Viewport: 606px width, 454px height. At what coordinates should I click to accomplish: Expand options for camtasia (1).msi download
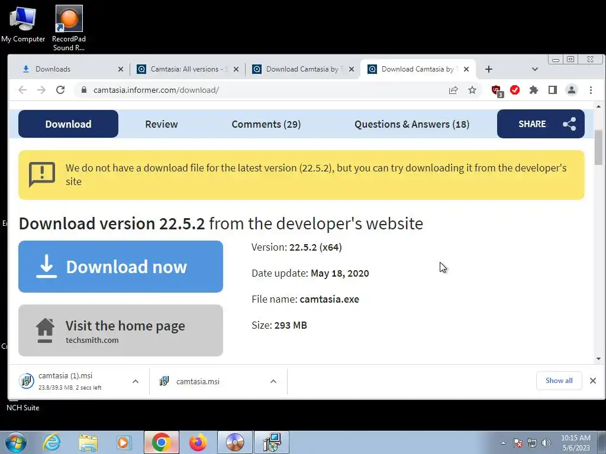136,381
